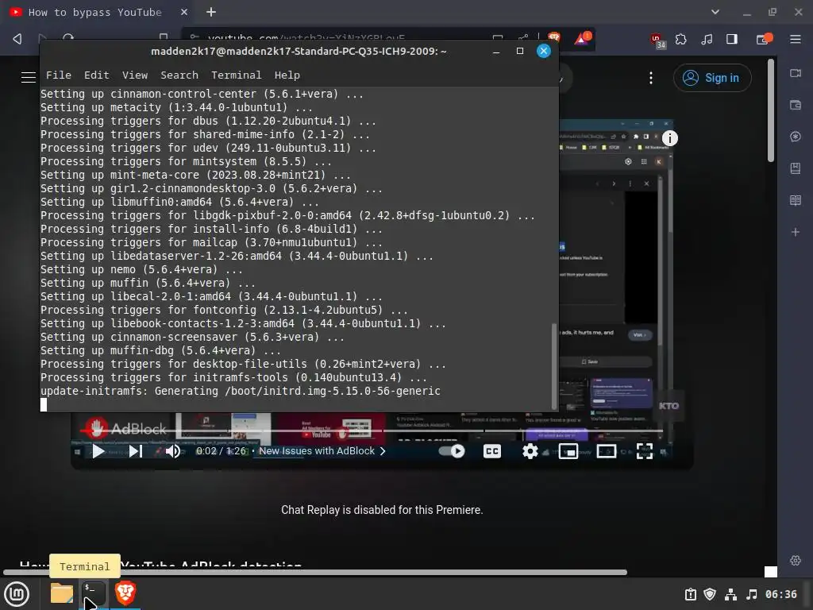
Task: Open sidebar reading list book icon
Action: 796,200
